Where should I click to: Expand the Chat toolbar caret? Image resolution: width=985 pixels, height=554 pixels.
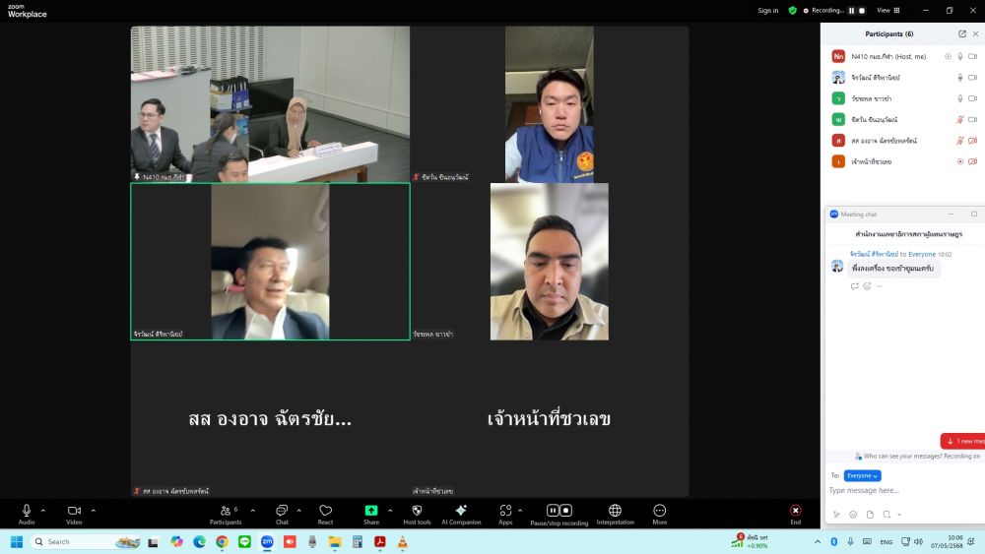[299, 511]
